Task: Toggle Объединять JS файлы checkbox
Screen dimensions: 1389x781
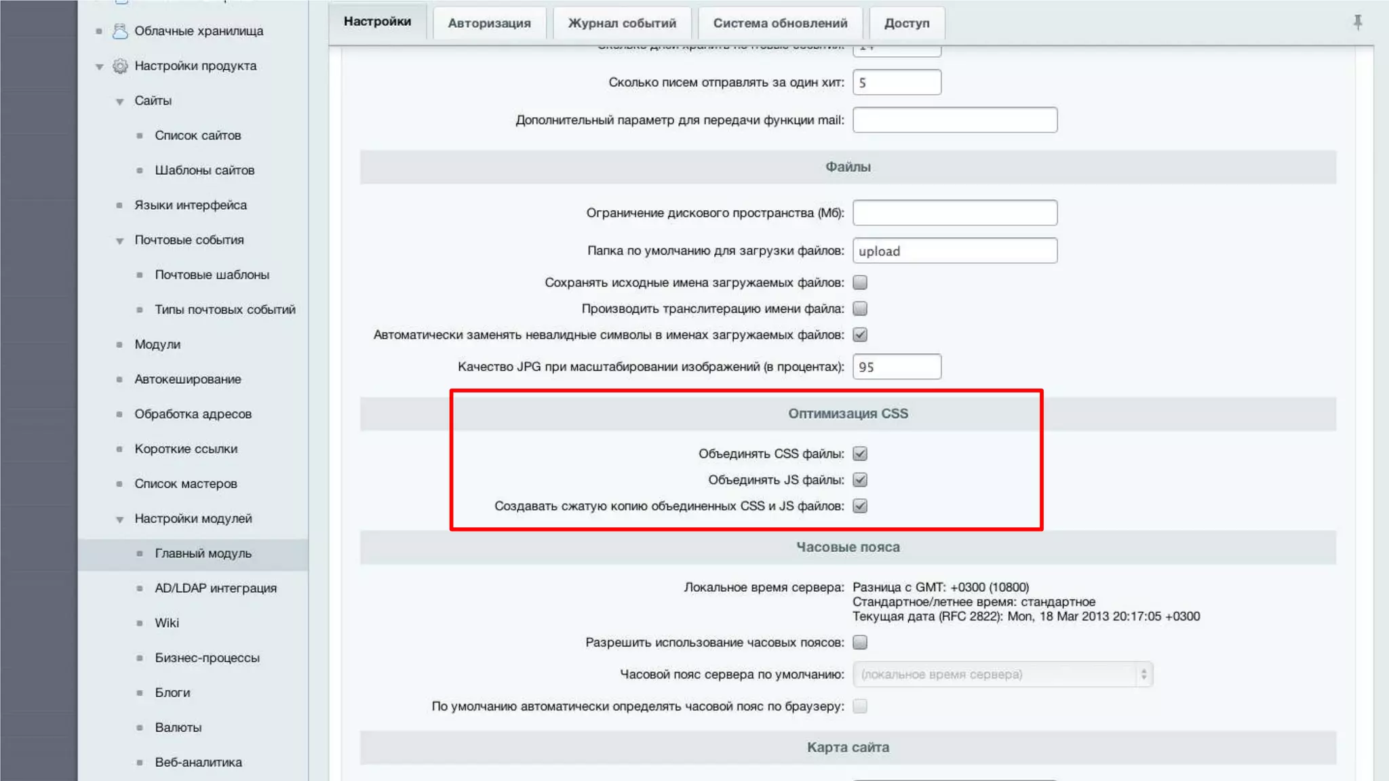Action: (860, 480)
